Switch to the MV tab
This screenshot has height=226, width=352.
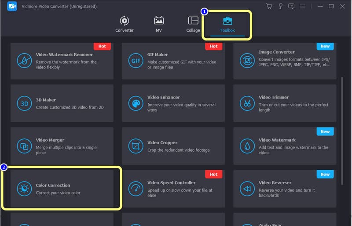point(159,24)
